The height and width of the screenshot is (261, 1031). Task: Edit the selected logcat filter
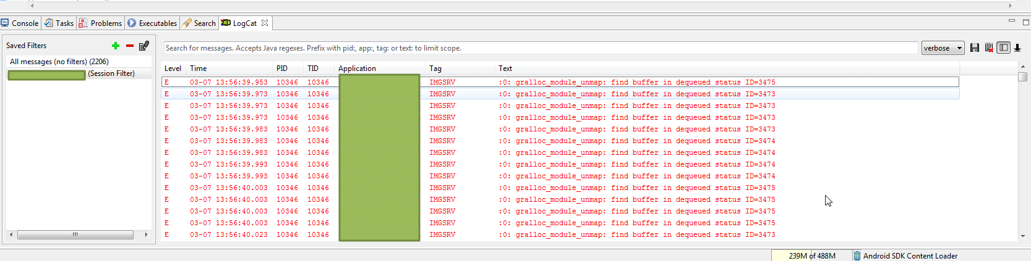144,46
